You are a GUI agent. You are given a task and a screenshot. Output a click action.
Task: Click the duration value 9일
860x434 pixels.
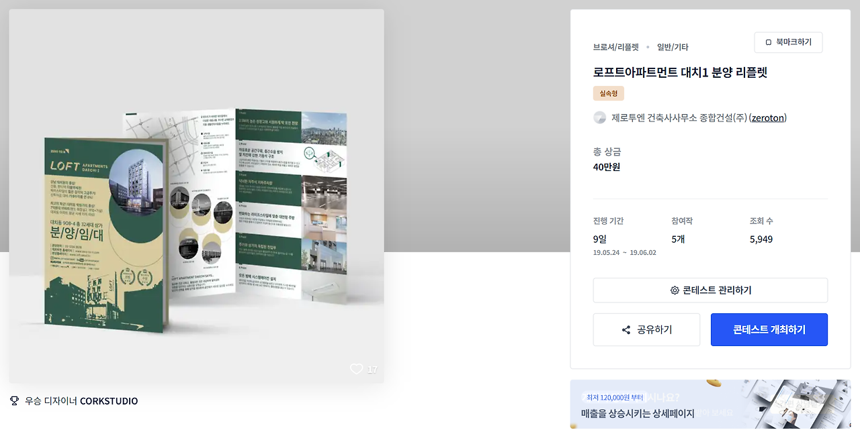(x=600, y=239)
